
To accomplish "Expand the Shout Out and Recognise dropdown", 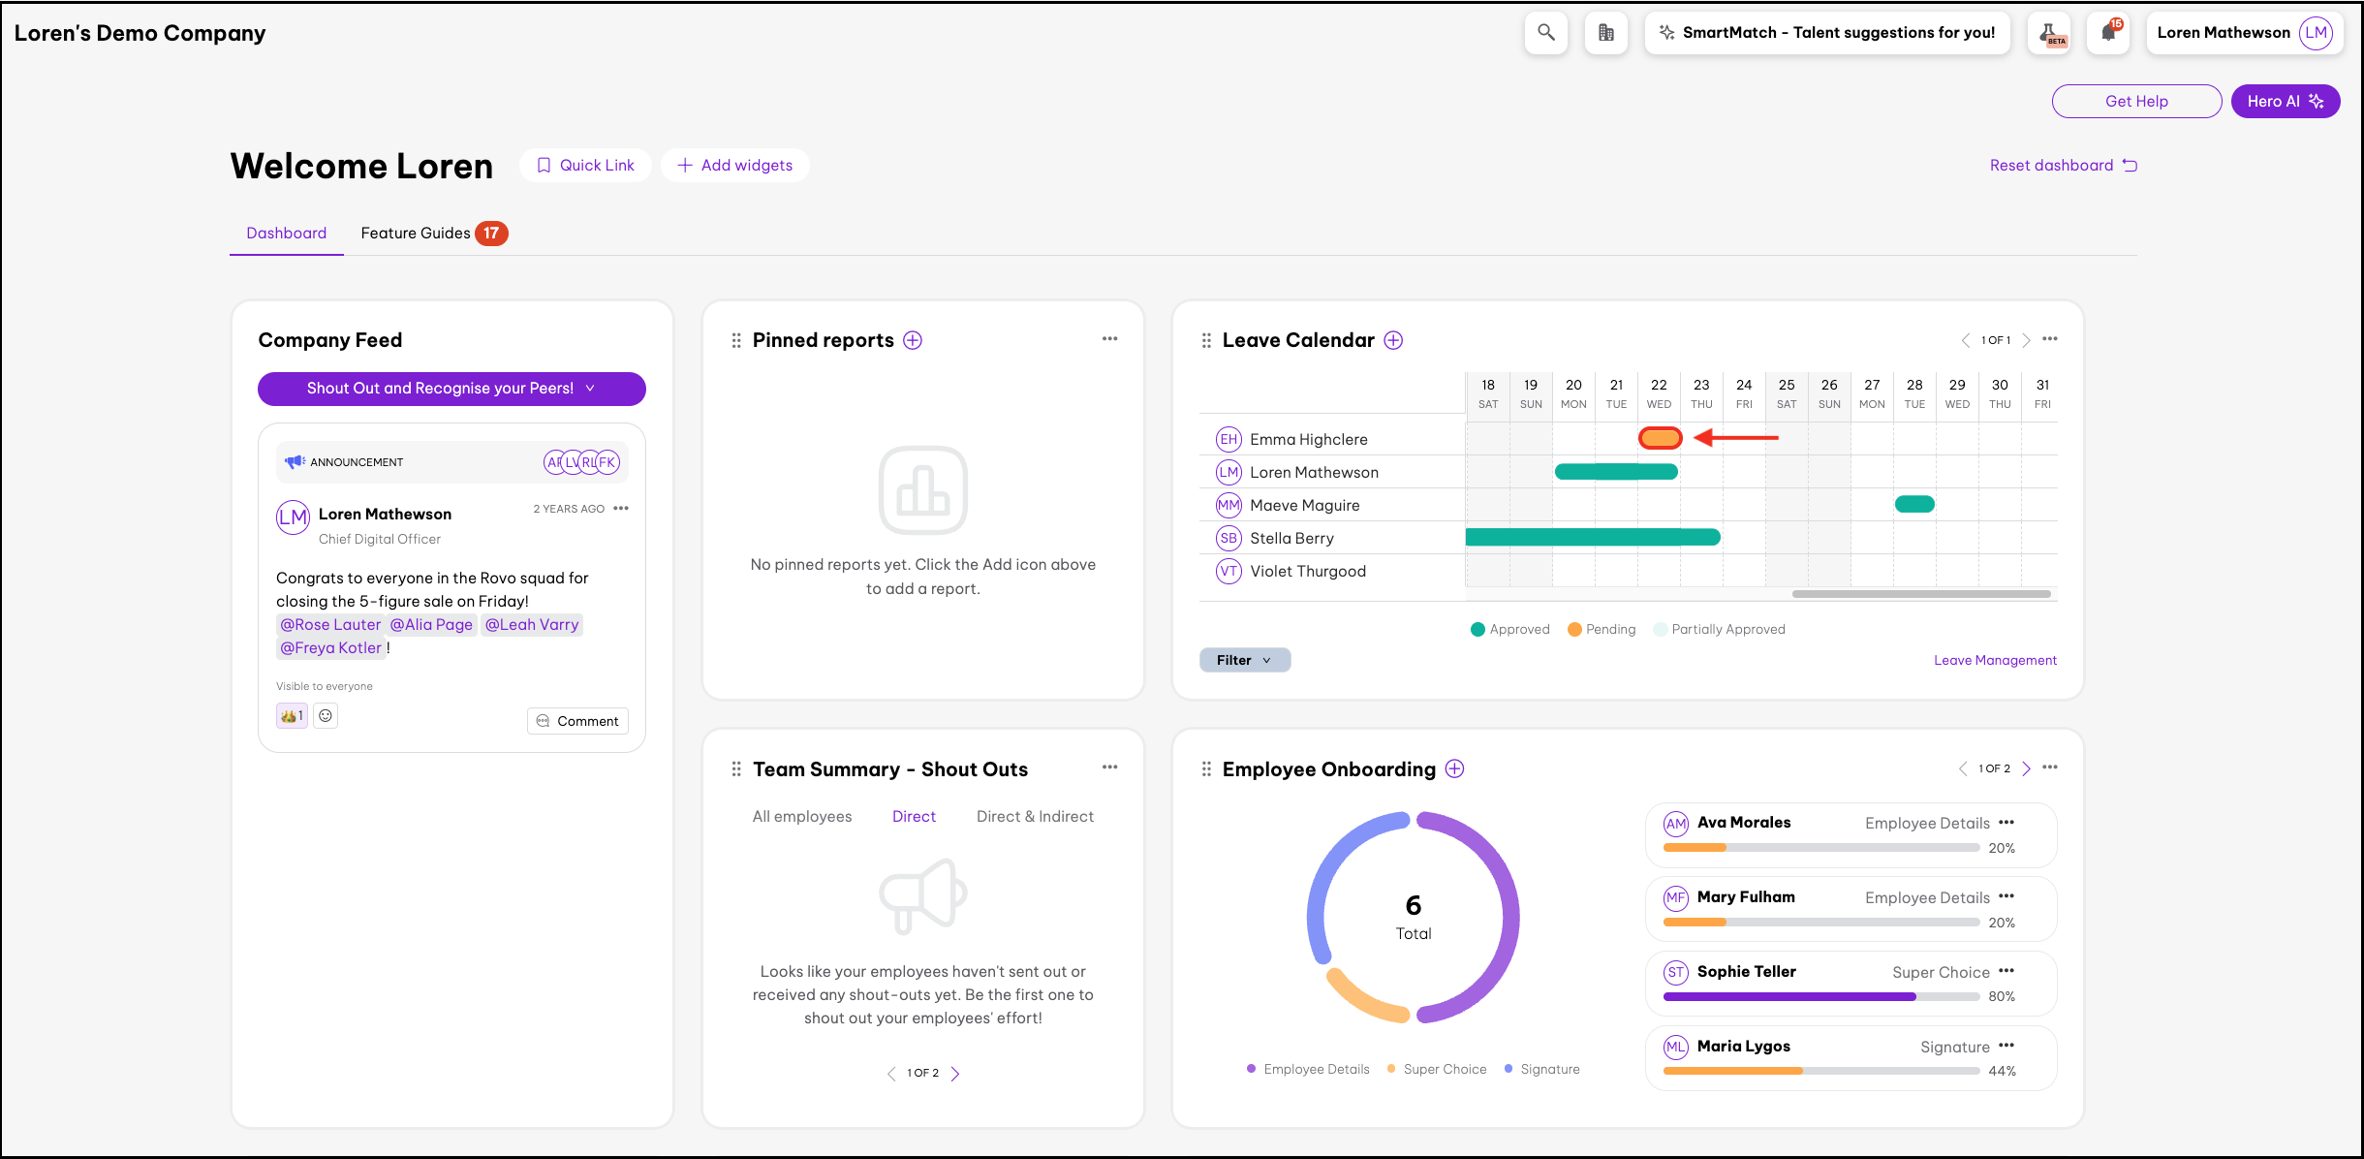I will [x=451, y=389].
